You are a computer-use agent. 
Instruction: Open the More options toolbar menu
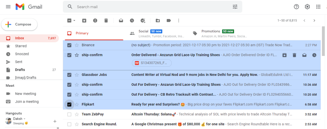[x=179, y=21]
